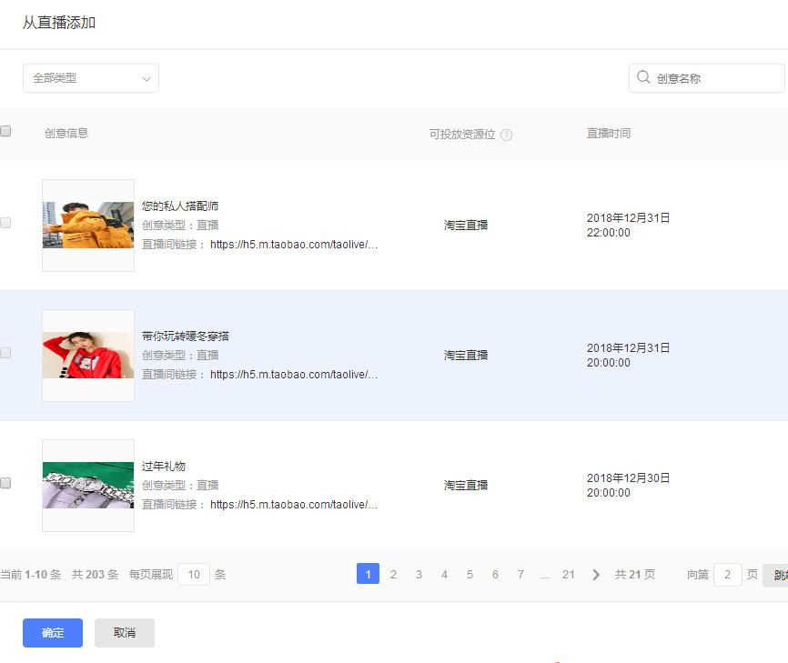
Task: Select checkbox for 过年礼物 row
Action: click(x=5, y=483)
